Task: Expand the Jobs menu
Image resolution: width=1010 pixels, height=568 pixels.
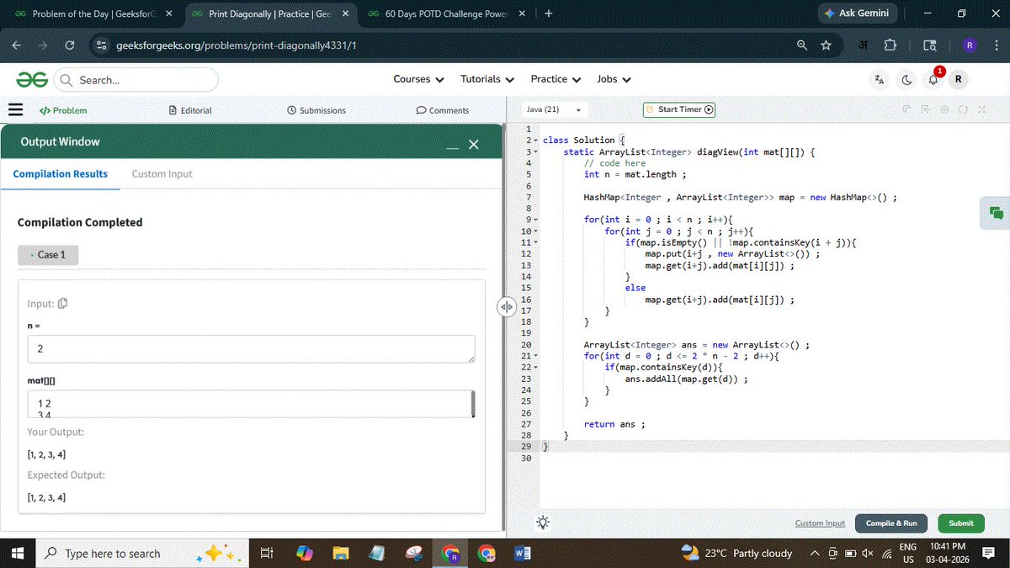Action: point(614,79)
